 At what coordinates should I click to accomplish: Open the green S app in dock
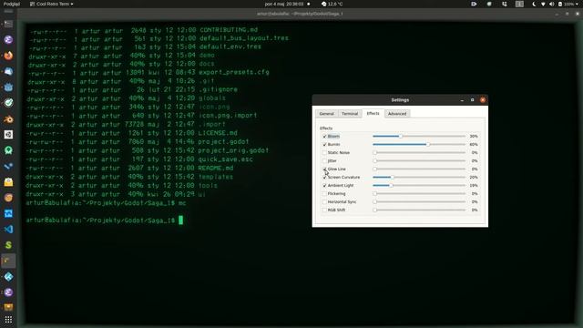click(8, 245)
